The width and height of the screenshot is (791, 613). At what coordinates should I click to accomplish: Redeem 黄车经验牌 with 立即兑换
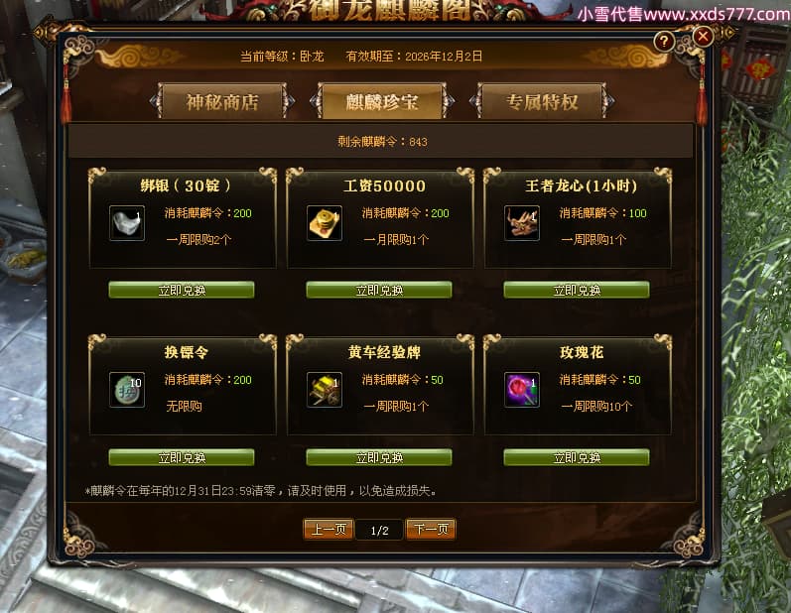[379, 457]
